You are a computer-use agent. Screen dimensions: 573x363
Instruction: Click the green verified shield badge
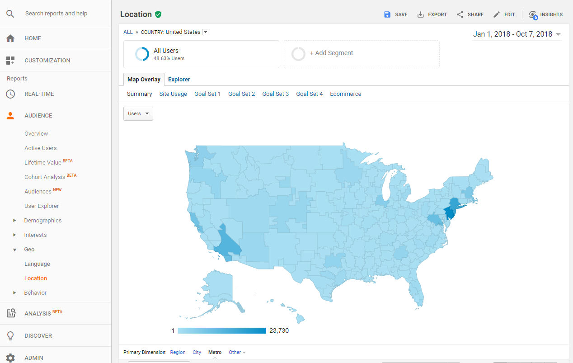(158, 14)
